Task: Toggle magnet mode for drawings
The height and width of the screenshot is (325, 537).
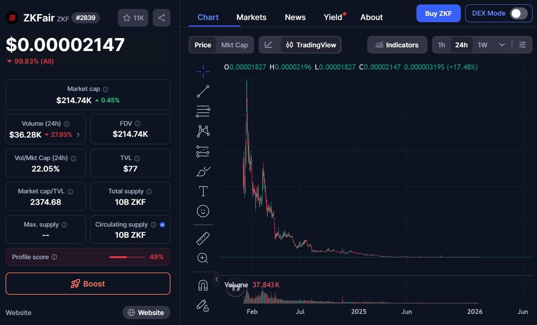Action: [203, 285]
